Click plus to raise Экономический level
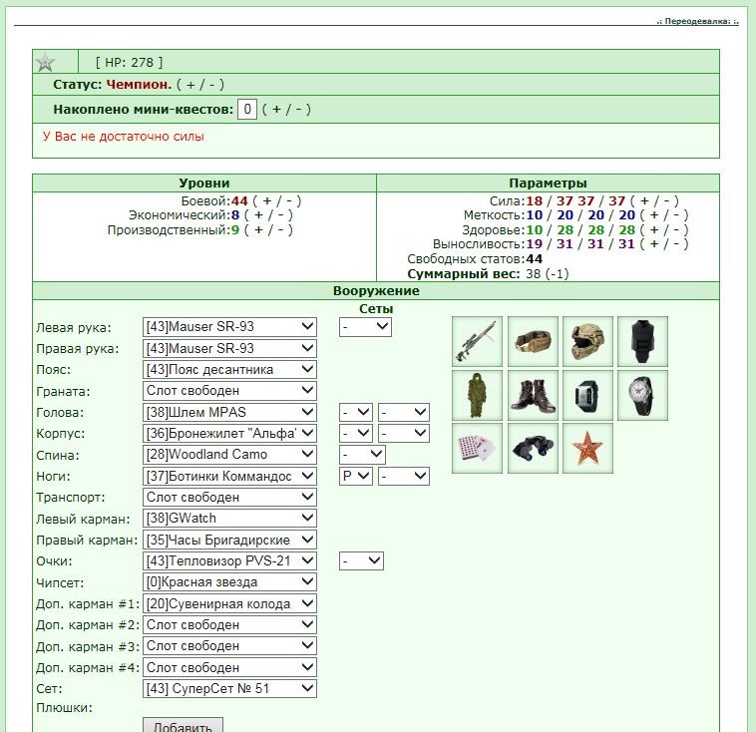The image size is (756, 732). (x=258, y=215)
